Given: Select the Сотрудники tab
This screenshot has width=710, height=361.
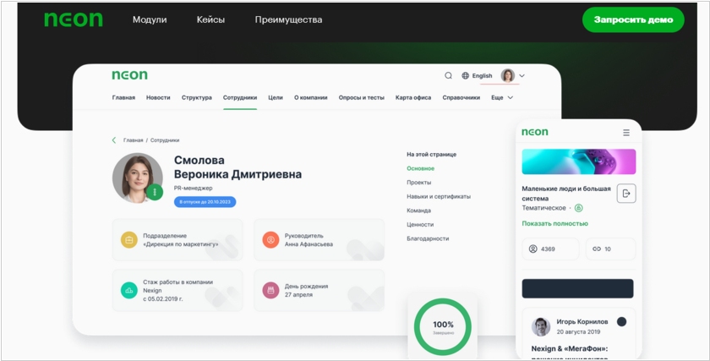Looking at the screenshot, I should click(x=240, y=97).
